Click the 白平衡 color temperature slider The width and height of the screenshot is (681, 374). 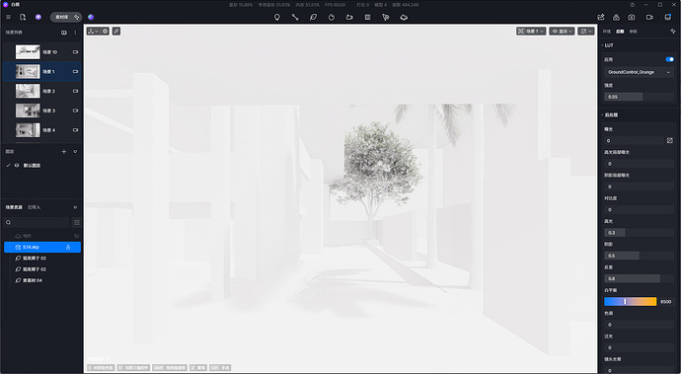coord(631,301)
